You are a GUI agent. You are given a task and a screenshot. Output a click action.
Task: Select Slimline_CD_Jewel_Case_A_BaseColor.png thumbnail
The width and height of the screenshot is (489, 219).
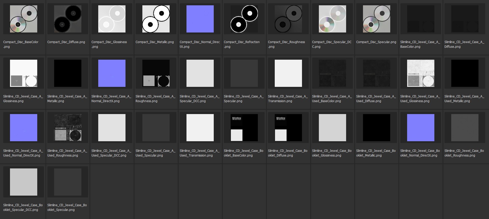click(x=421, y=19)
